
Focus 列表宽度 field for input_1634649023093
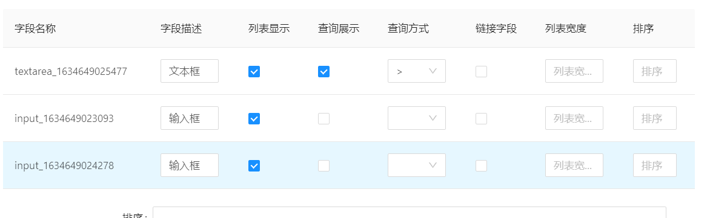[x=574, y=118]
